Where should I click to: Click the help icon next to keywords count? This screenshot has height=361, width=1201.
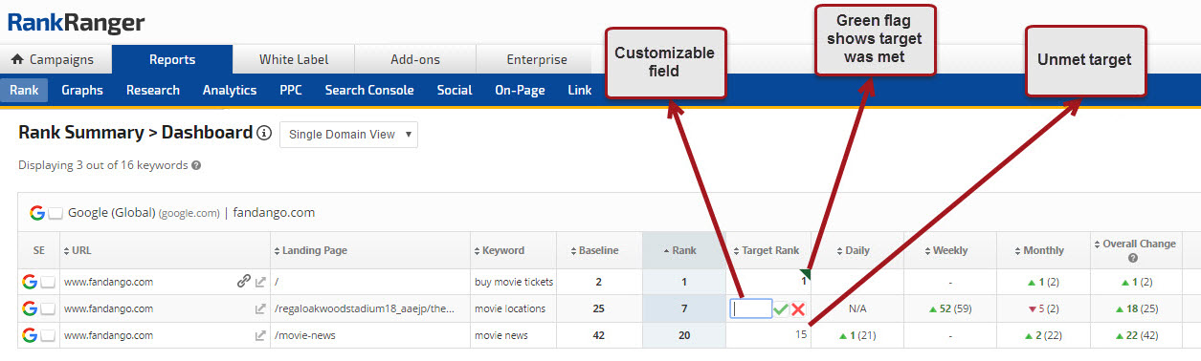pyautogui.click(x=196, y=165)
